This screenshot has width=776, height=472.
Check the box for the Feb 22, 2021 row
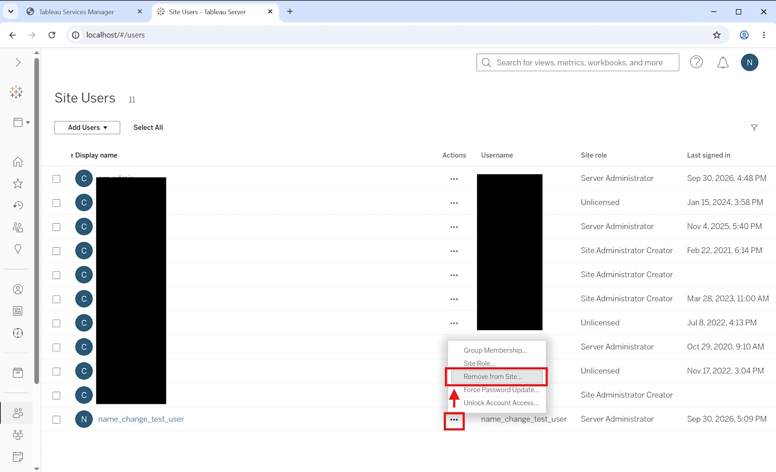point(57,251)
